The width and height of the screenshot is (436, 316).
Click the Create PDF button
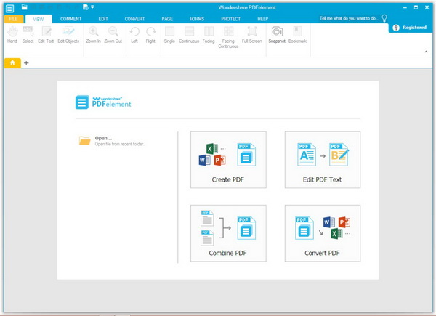(228, 161)
